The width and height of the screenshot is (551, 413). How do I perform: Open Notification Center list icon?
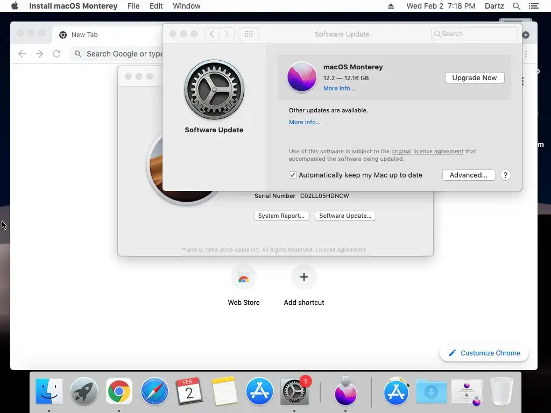[x=533, y=6]
